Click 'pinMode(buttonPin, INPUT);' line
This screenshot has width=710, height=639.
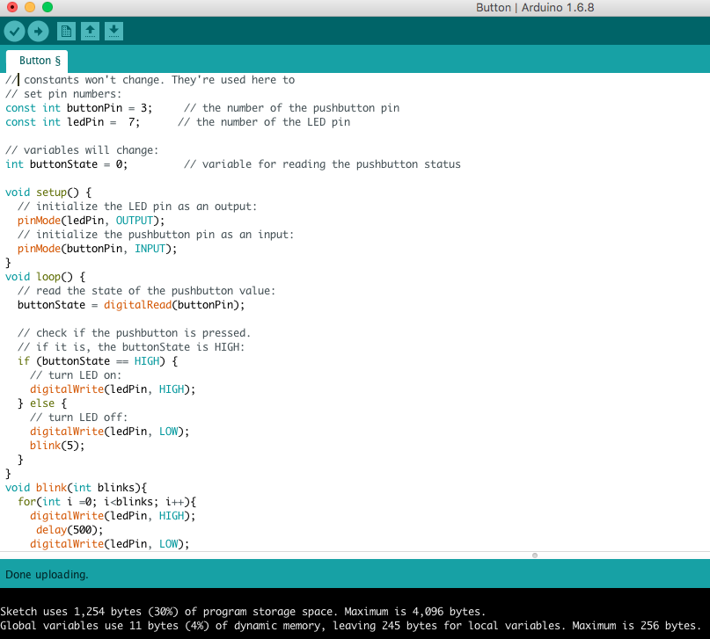click(x=97, y=249)
